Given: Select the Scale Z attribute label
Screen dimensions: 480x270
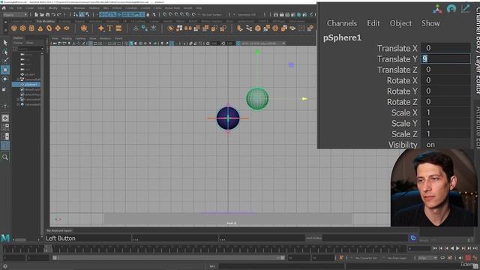Looking at the screenshot, I should 404,134.
